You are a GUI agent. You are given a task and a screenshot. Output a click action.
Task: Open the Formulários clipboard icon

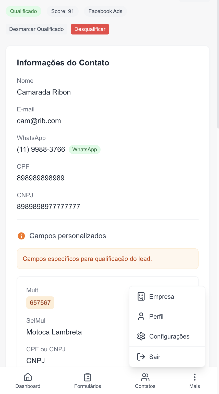pyautogui.click(x=88, y=377)
